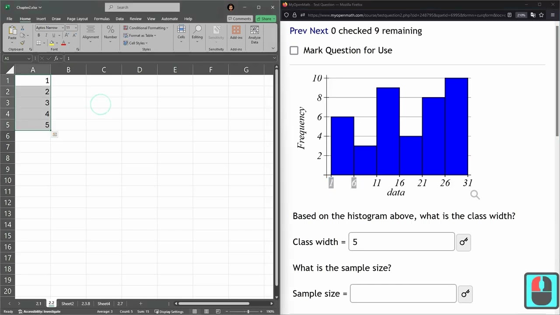Viewport: 560px width, 315px height.
Task: Expand the formula bar
Action: [x=274, y=58]
